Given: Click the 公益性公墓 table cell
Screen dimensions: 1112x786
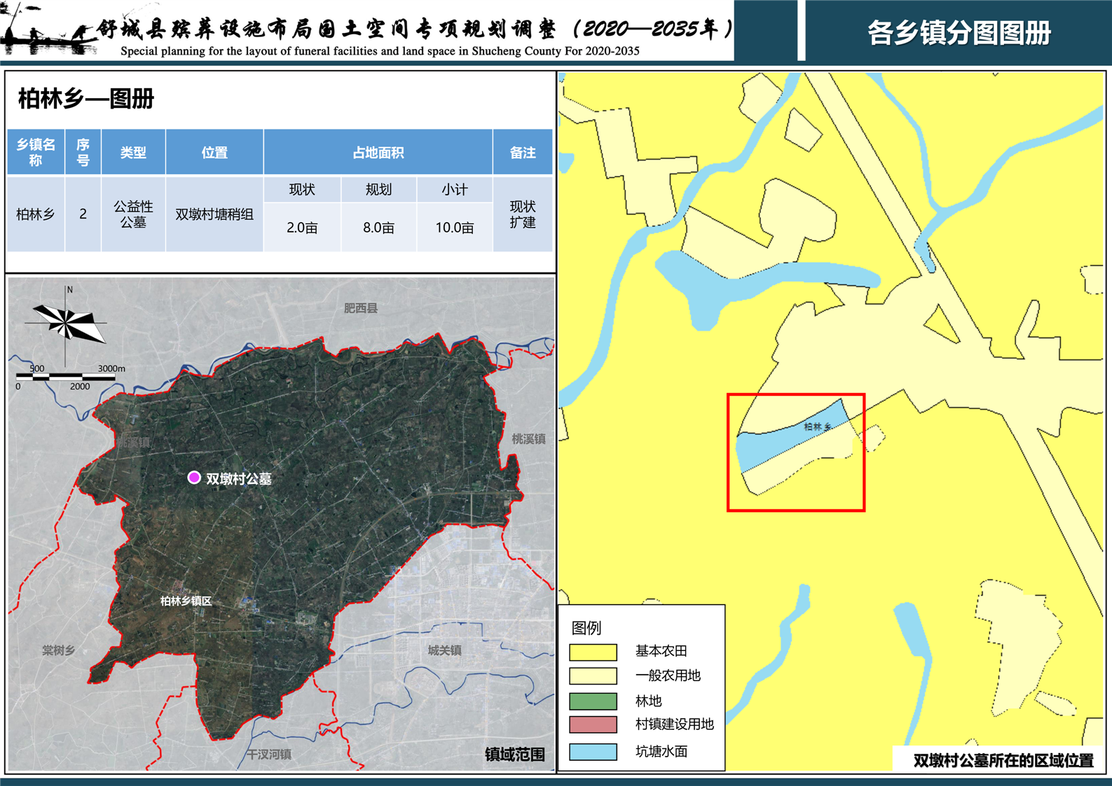Looking at the screenshot, I should pos(133,214).
